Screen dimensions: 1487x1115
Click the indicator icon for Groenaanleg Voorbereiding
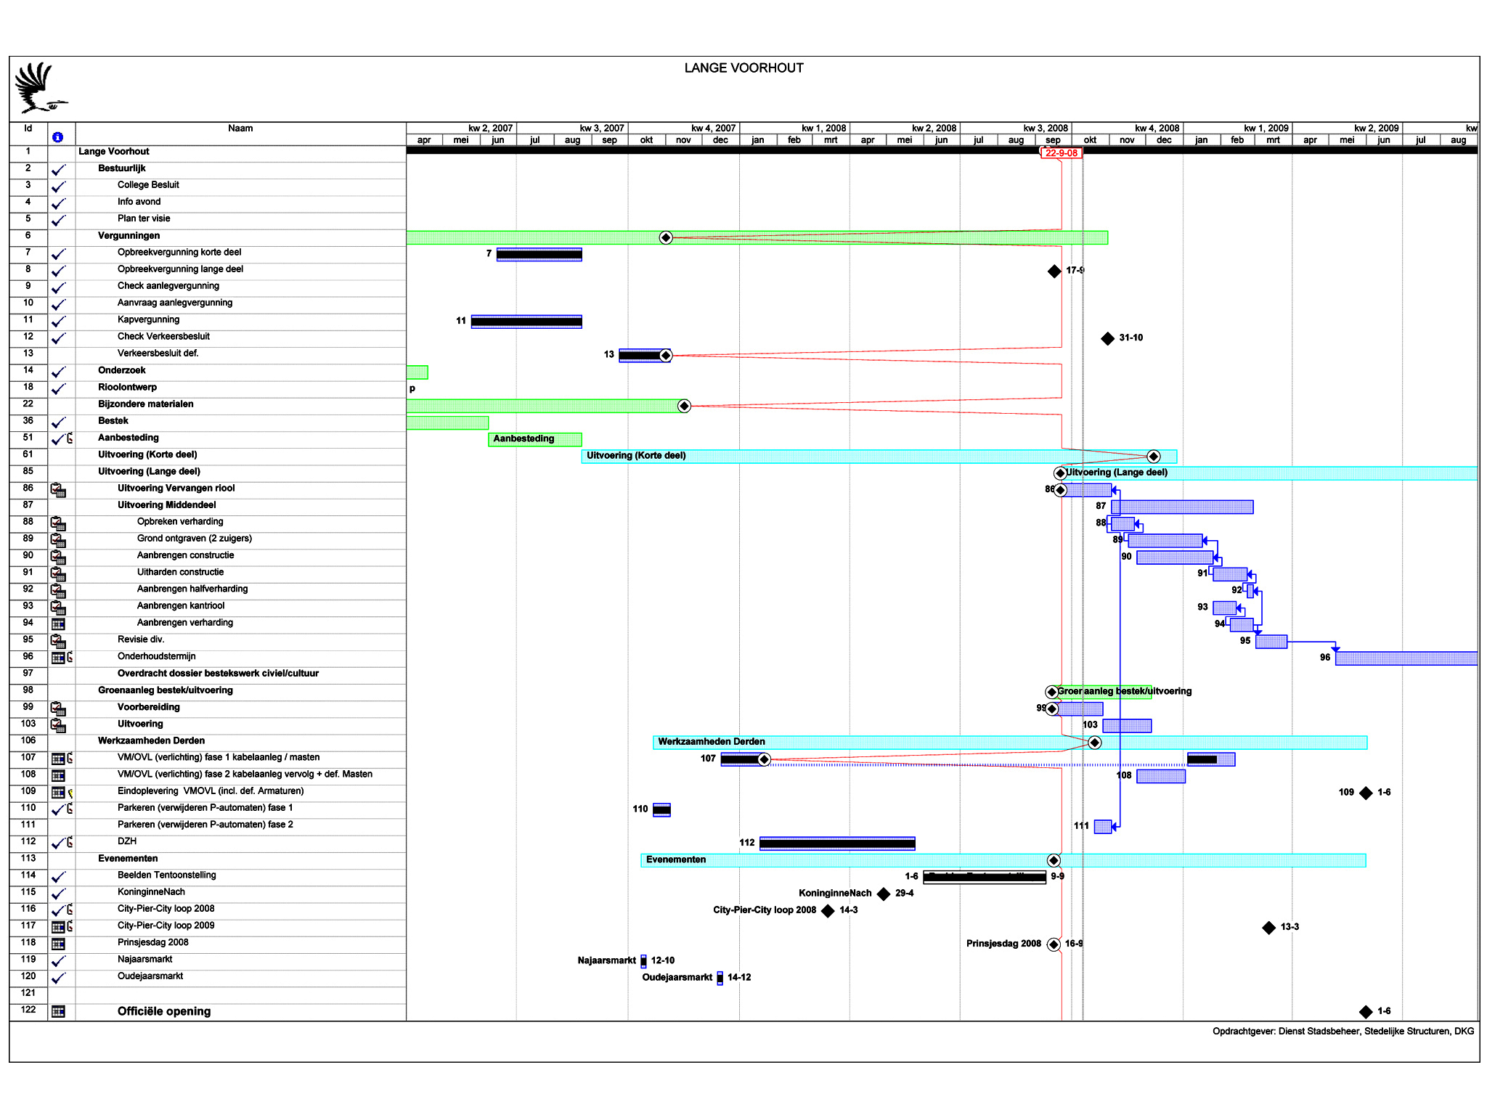pos(58,708)
